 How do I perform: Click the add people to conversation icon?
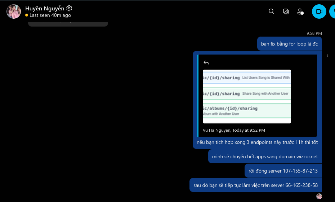pyautogui.click(x=300, y=11)
